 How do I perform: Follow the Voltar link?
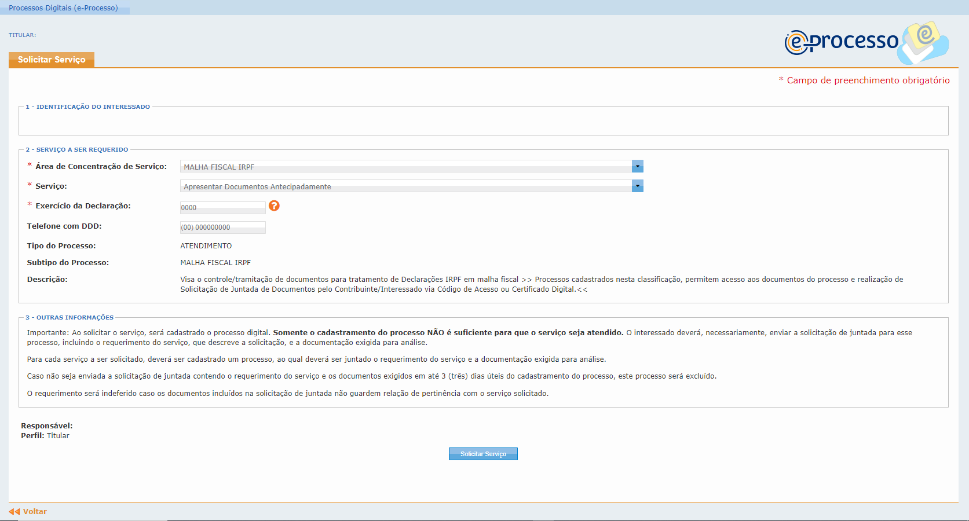click(35, 512)
